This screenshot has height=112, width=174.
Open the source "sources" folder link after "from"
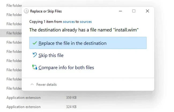point(69,21)
